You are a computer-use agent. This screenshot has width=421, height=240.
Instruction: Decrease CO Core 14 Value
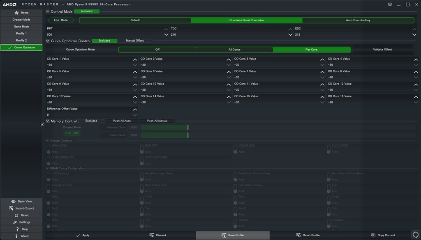coord(229,102)
